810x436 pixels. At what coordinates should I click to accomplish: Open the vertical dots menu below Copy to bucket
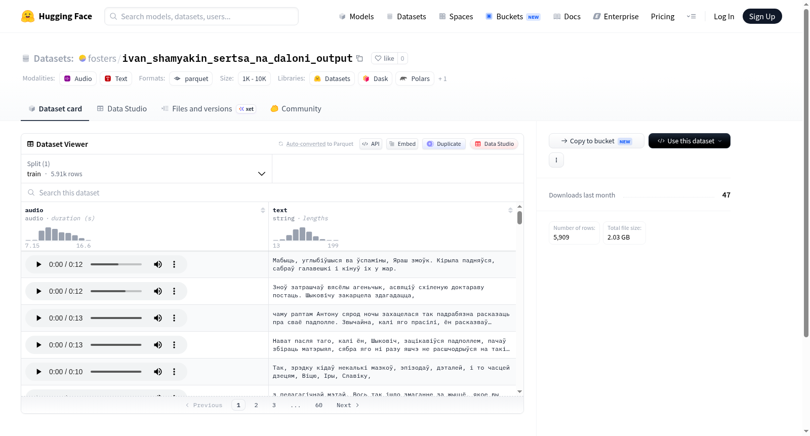pos(556,160)
